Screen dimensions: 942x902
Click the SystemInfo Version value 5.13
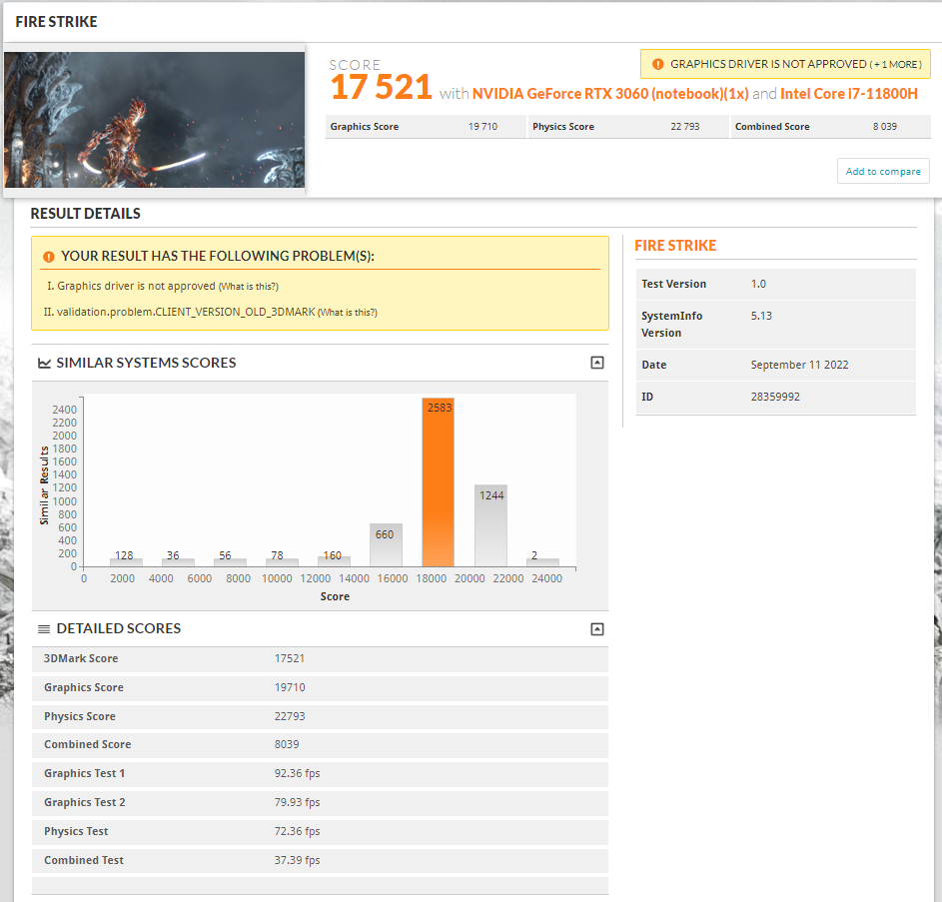pyautogui.click(x=761, y=316)
